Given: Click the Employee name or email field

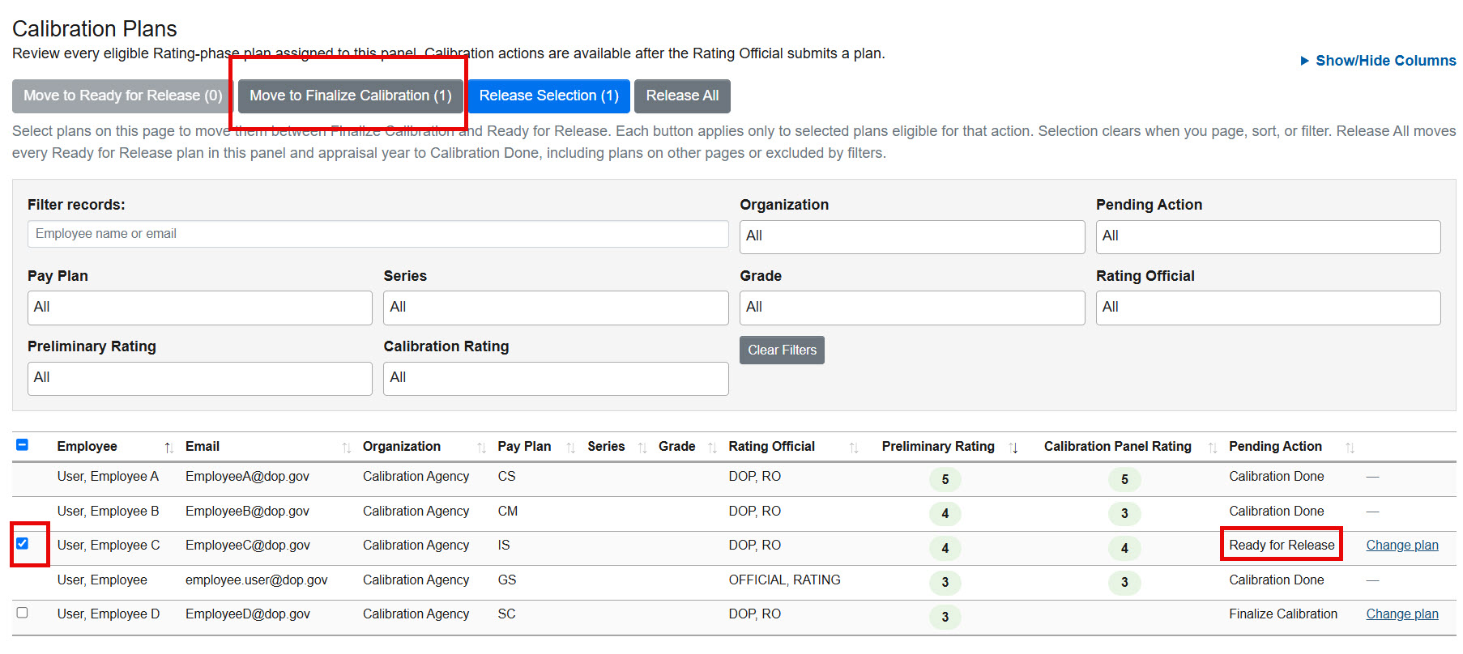Looking at the screenshot, I should (x=378, y=234).
